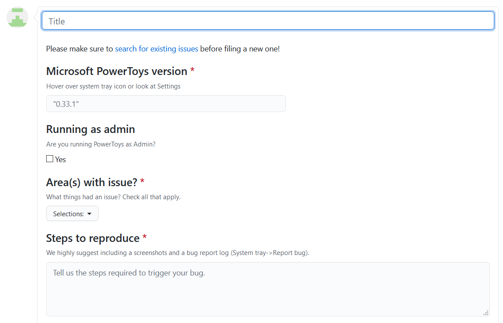Check the Yes checkbox for running as admin
The height and width of the screenshot is (323, 503).
point(50,159)
